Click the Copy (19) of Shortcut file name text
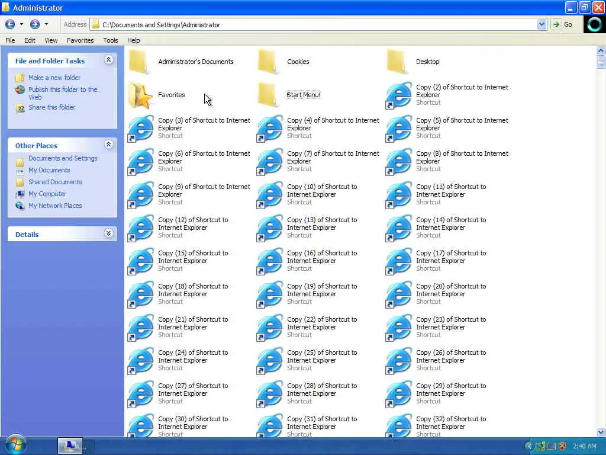The width and height of the screenshot is (606, 455). 322,290
